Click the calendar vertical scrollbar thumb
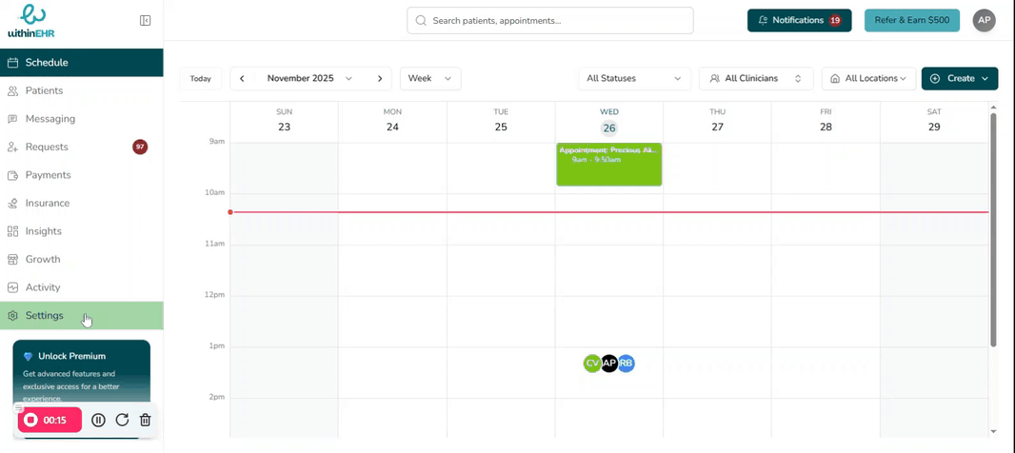The height and width of the screenshot is (453, 1015). 993,229
